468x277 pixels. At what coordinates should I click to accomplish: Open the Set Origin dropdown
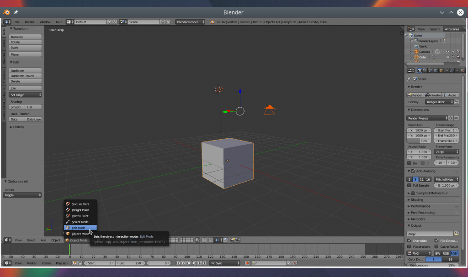26,95
